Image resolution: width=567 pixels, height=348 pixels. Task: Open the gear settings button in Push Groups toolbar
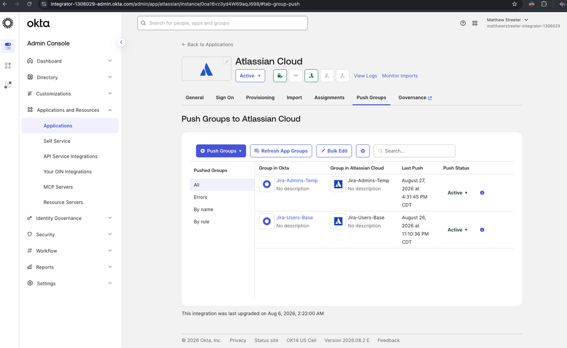click(363, 151)
